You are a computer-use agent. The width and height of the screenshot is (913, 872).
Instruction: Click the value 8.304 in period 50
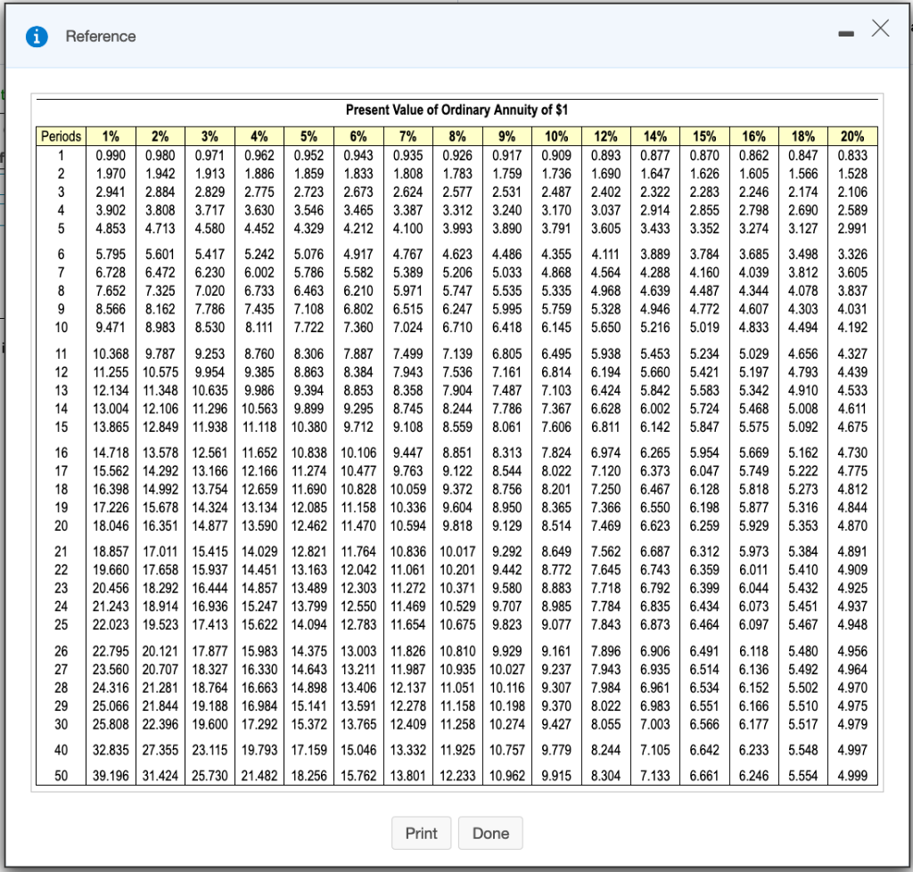pos(605,776)
